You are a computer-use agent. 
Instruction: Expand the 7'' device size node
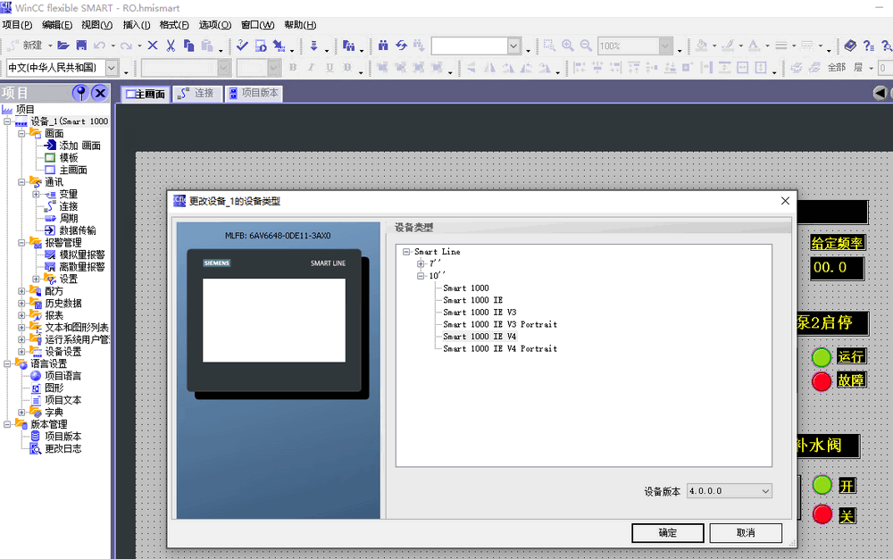coord(421,263)
